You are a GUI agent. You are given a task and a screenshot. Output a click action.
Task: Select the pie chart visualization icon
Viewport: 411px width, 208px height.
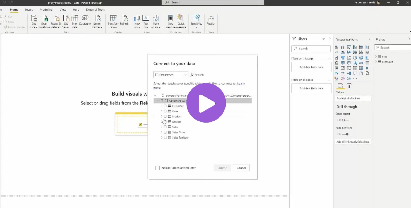tap(355, 57)
